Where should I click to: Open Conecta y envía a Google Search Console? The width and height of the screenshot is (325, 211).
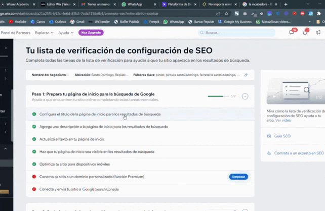(140, 189)
